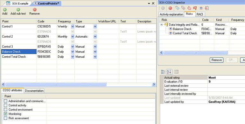Open the tab list dropdown arrow

pos(149,3)
